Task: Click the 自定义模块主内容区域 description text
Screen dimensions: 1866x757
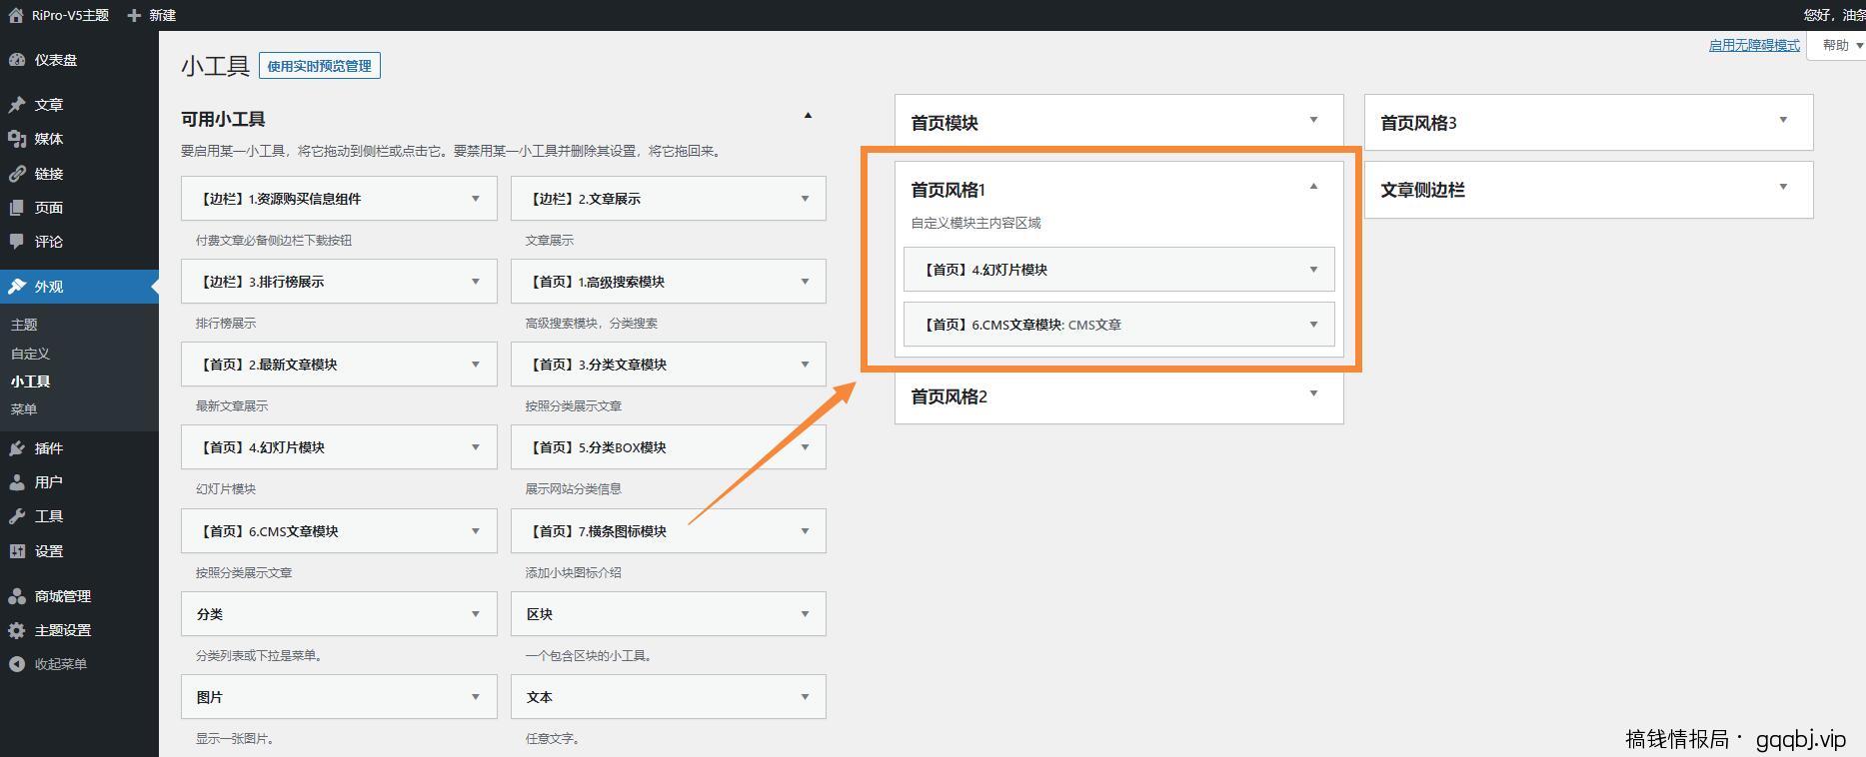Action: click(976, 223)
